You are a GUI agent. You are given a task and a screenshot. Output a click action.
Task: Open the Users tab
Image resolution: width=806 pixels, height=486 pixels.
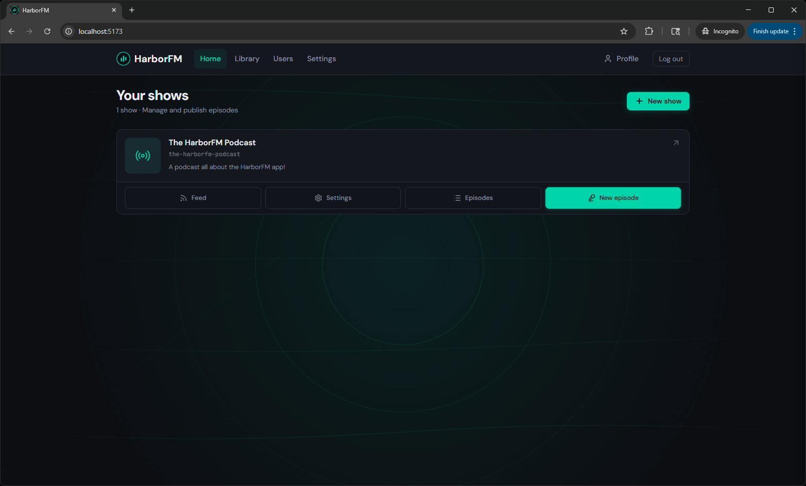click(283, 59)
